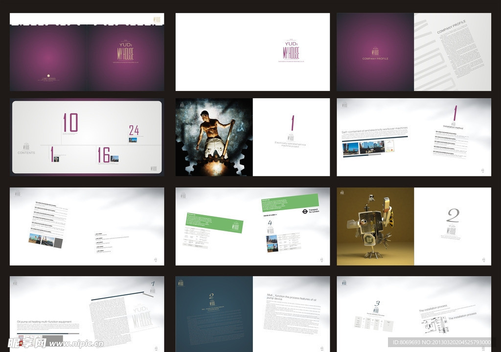Screen dimensions: 501x352
Task: Click the YUDI MY HOUSE logo on purple cover
Action: [126, 51]
